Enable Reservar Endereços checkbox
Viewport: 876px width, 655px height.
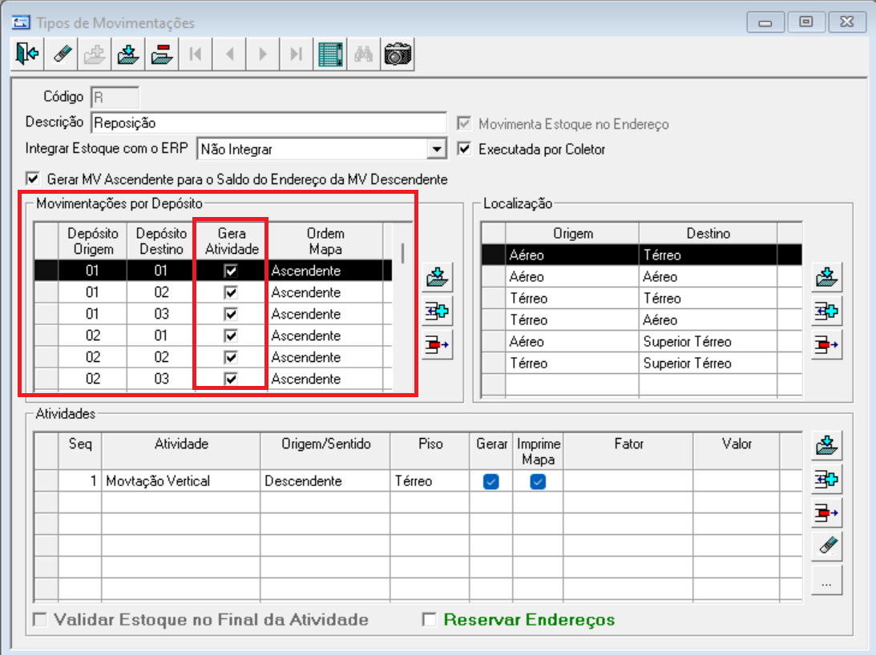(429, 619)
